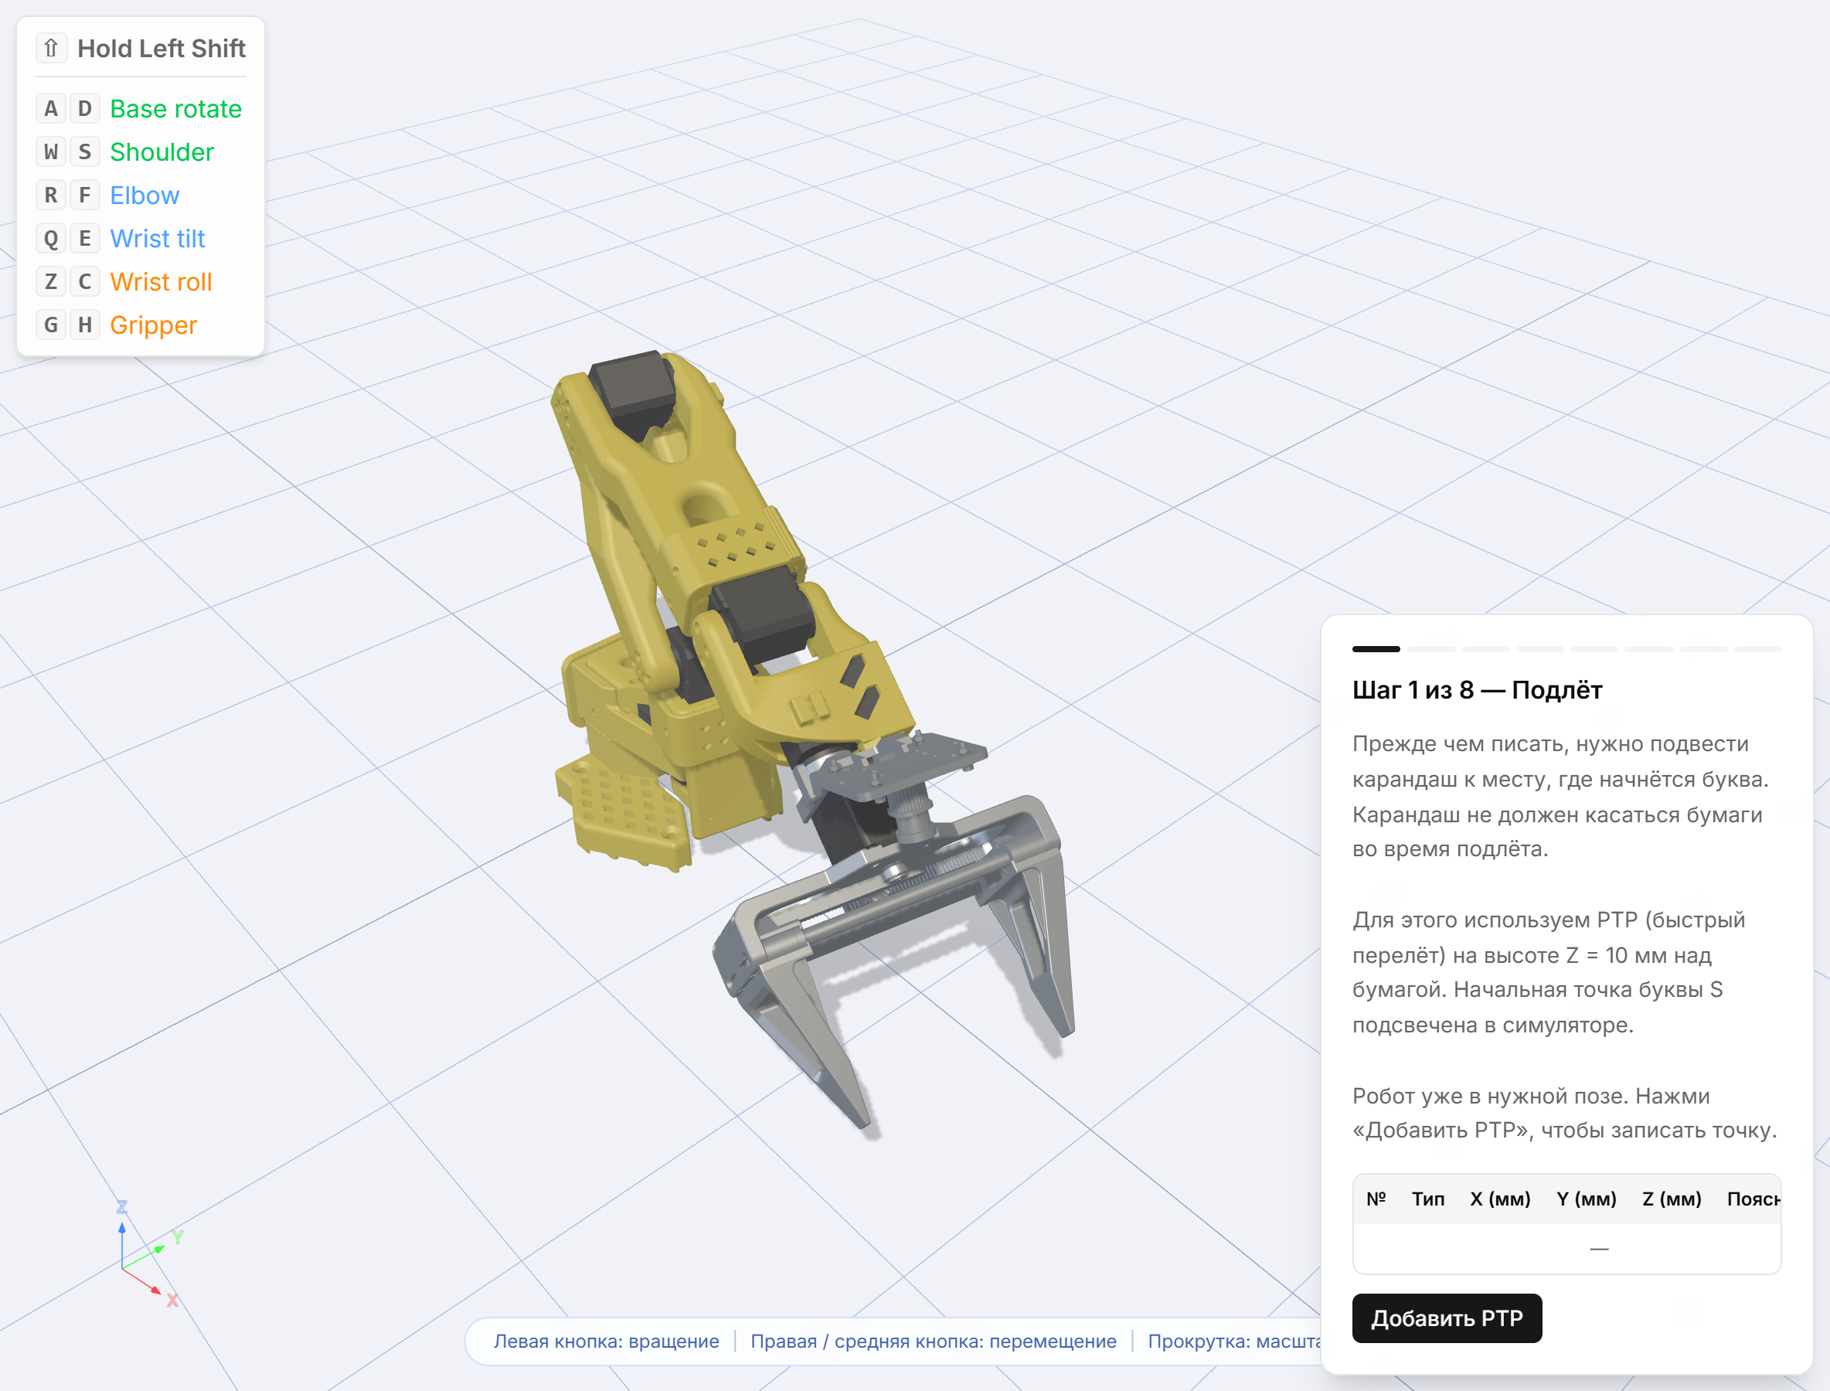The image size is (1830, 1391).
Task: Click the red X axis label on gizmo
Action: [x=172, y=1300]
